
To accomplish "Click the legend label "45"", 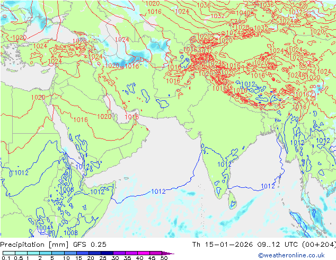I will [x=152, y=258].
